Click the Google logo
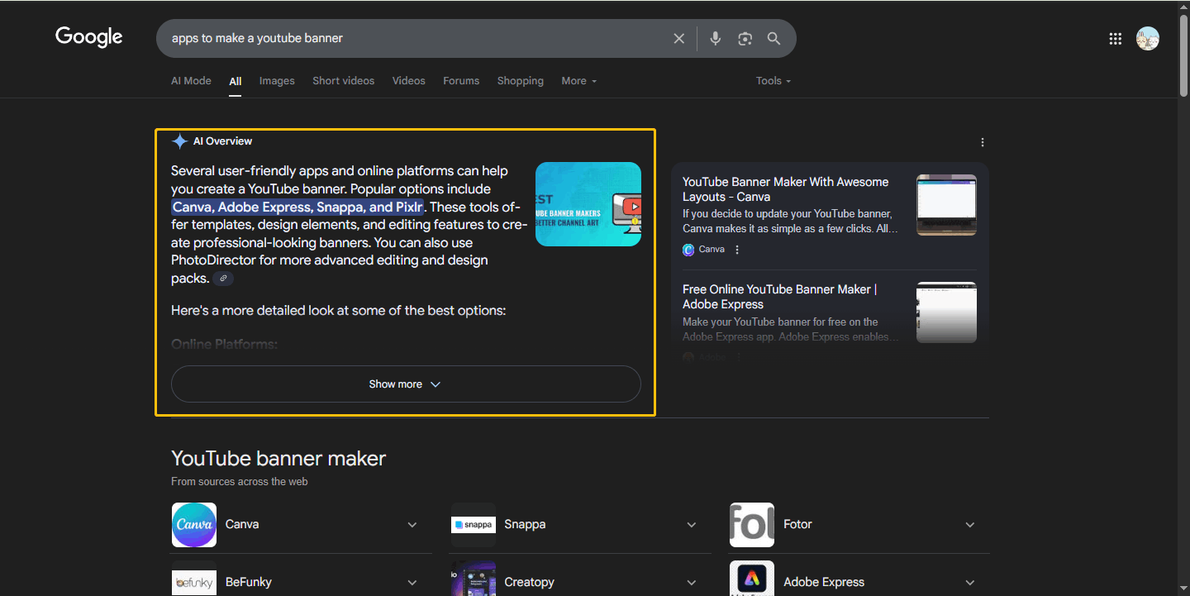Viewport: 1190px width, 596px height. click(x=89, y=37)
